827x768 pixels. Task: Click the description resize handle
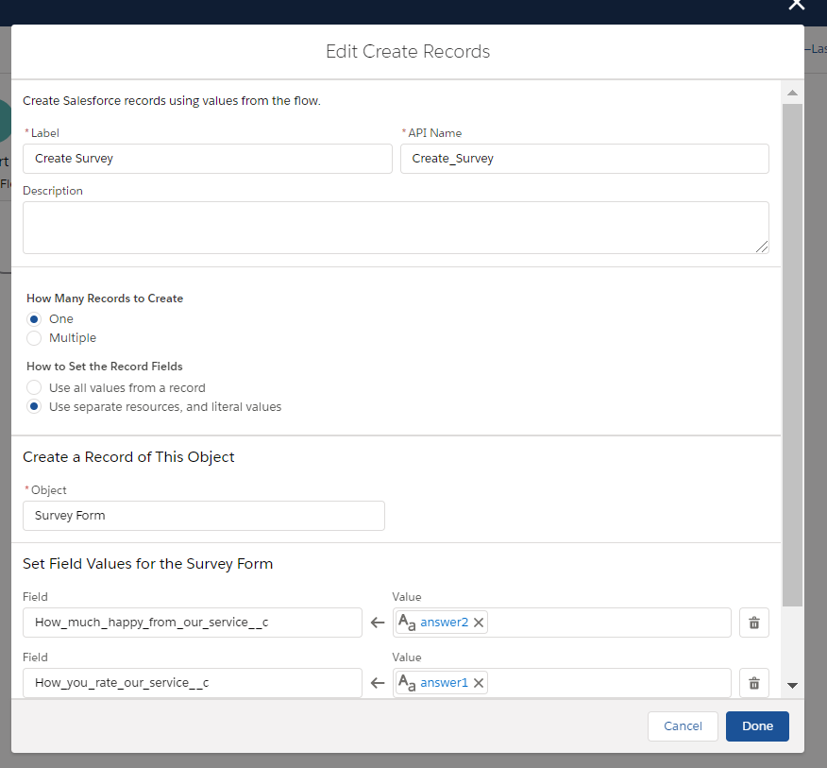pos(762,247)
